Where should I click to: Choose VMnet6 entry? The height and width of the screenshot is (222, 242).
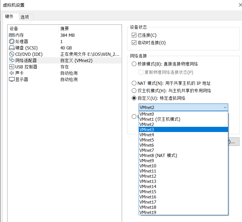pyautogui.click(x=183, y=145)
